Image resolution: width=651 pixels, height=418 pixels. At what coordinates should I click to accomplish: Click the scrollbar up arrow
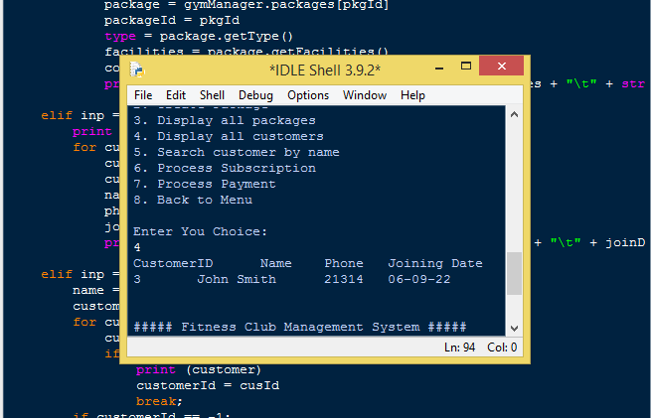pyautogui.click(x=514, y=114)
